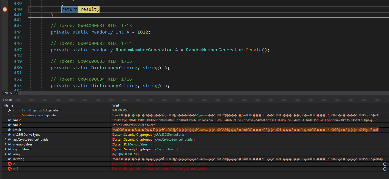This screenshot has height=179, width=389.
Task: Expand the array local variable
Action: 5,154
